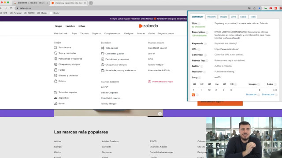
Task: Click the orange checkmark icon in SEO panel
Action: coord(193,95)
